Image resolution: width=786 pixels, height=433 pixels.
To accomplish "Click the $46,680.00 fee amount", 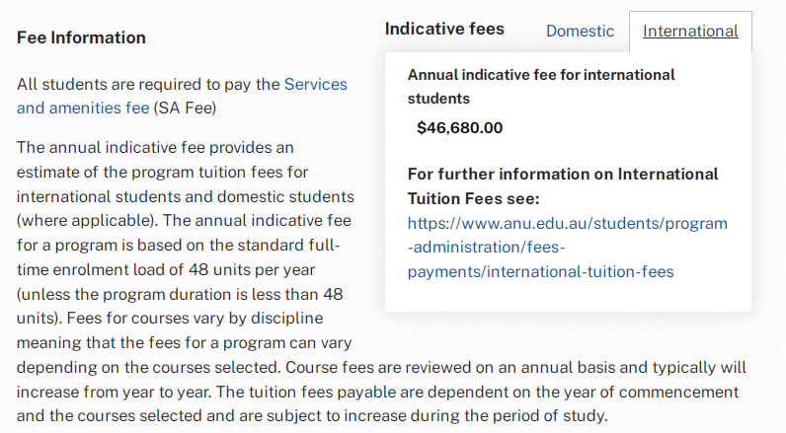I will (459, 127).
